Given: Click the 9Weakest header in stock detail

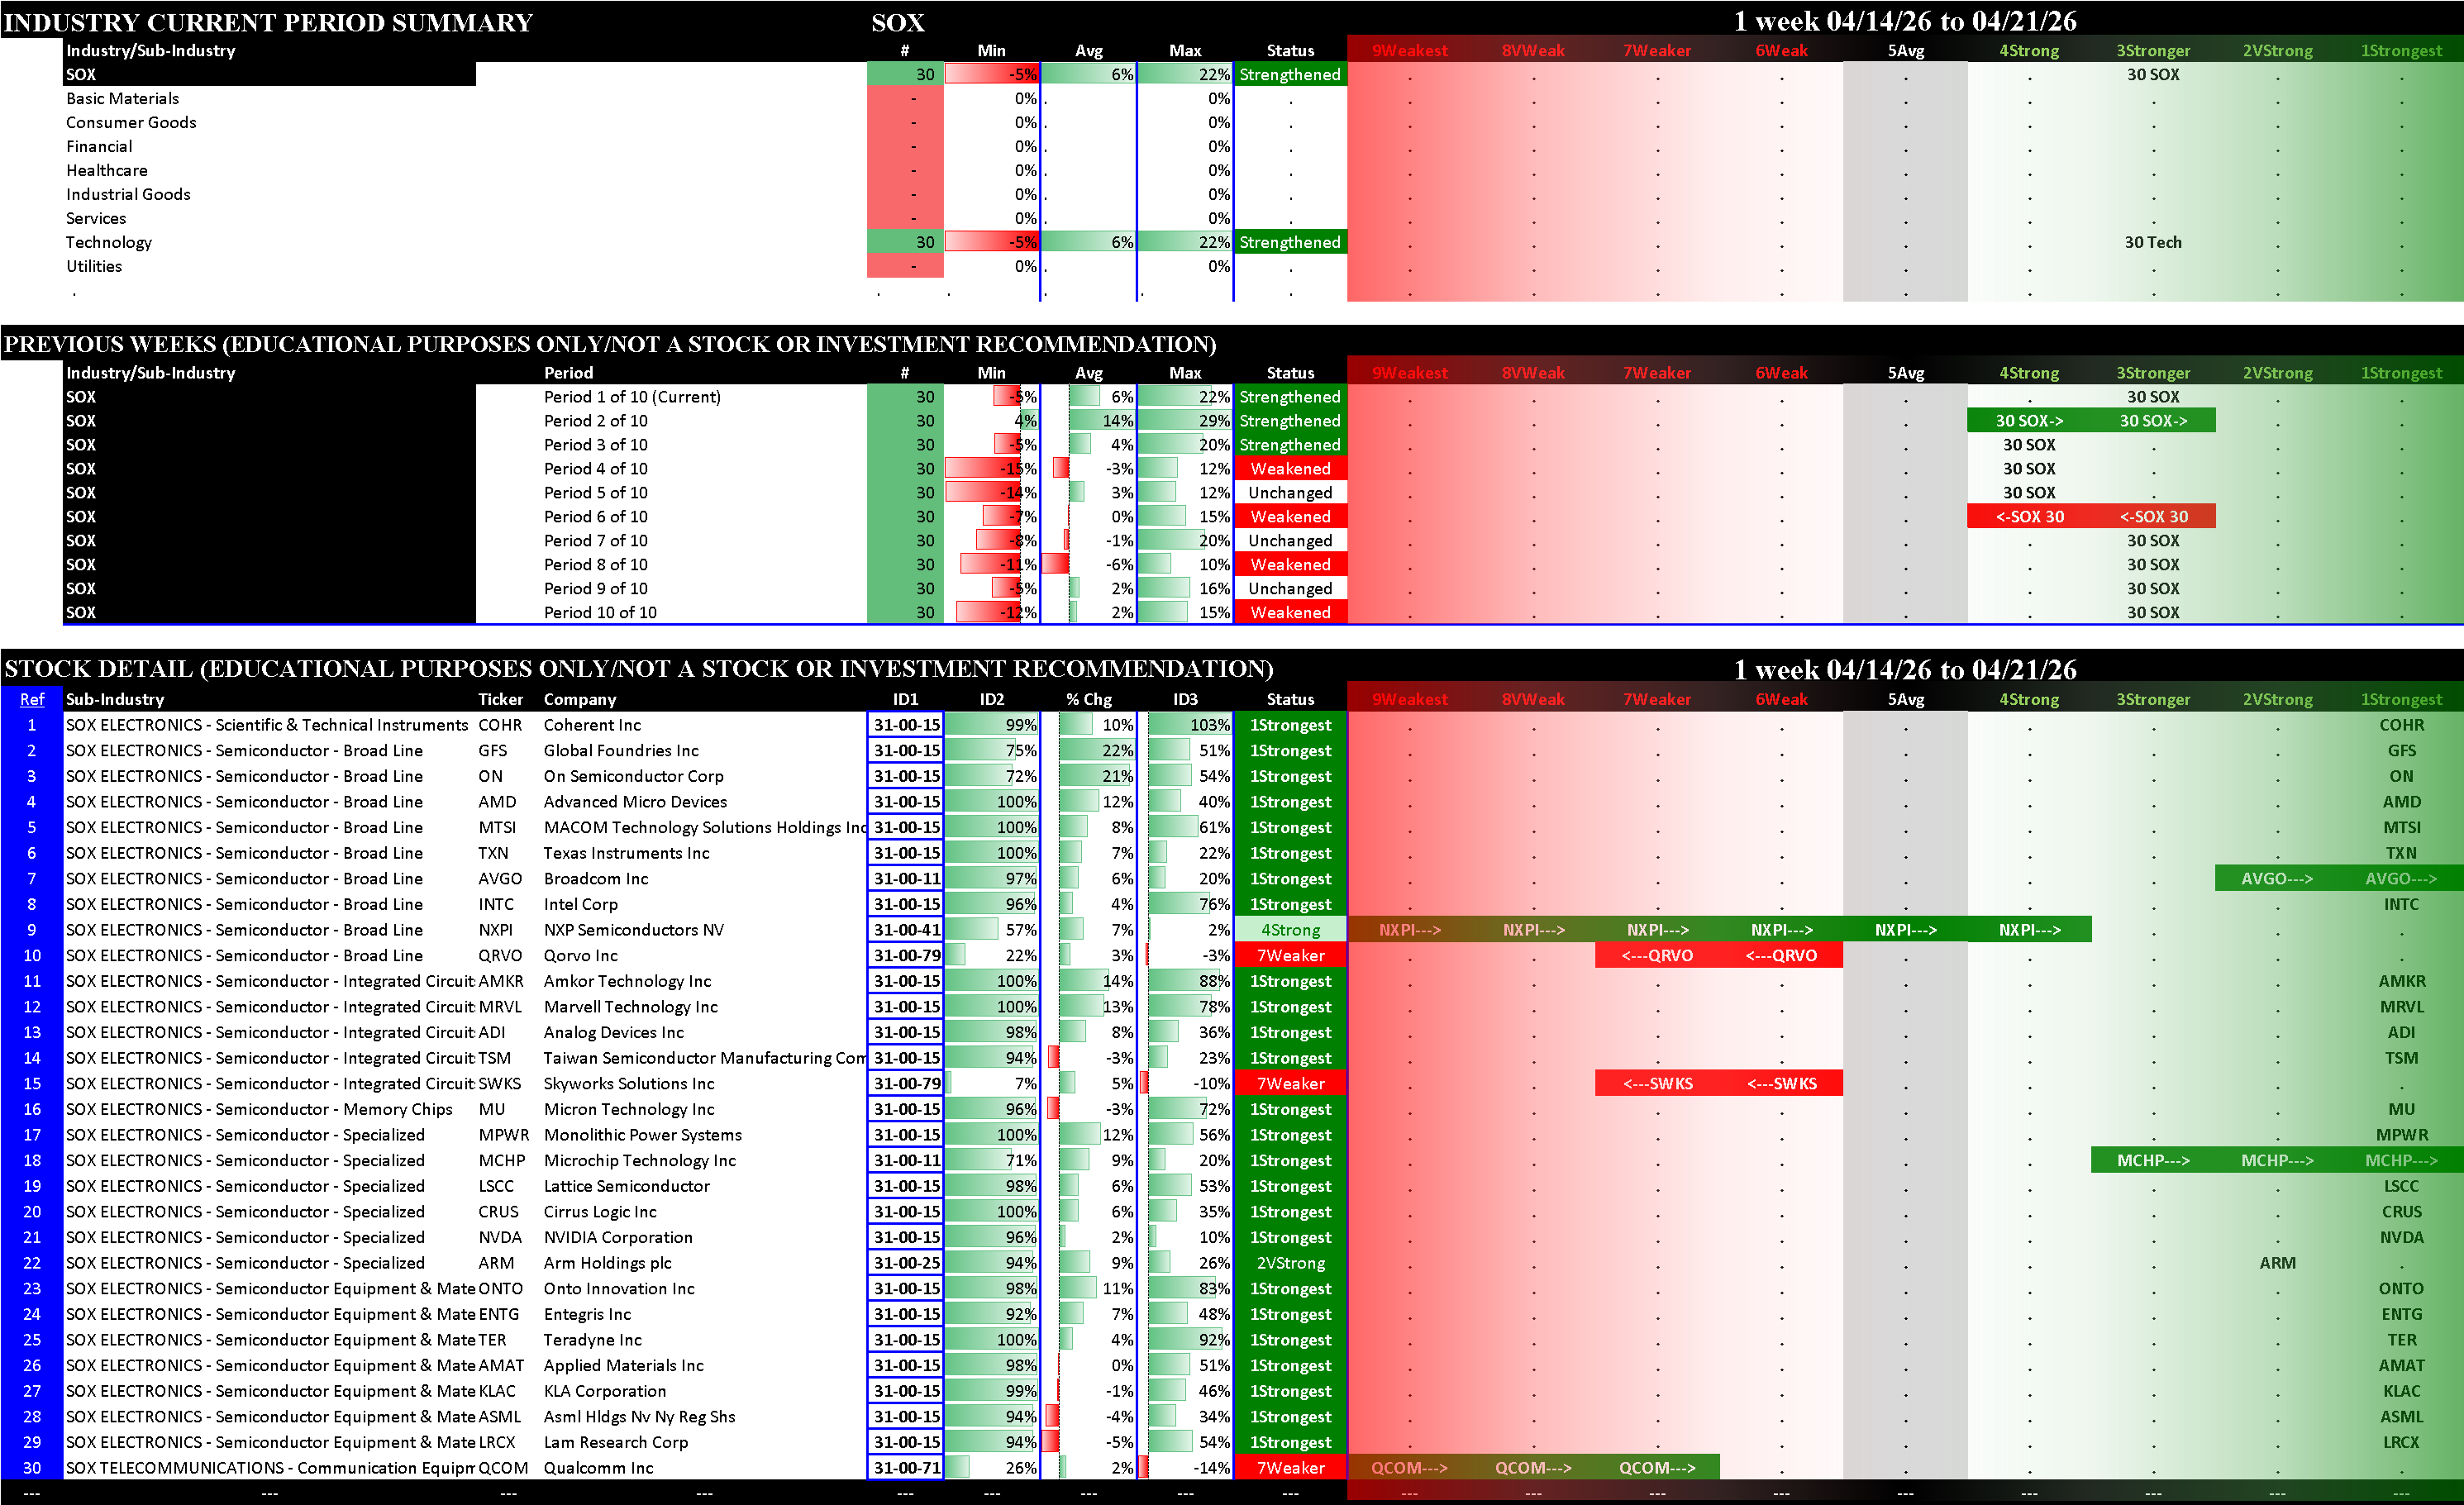Looking at the screenshot, I should tap(1409, 699).
